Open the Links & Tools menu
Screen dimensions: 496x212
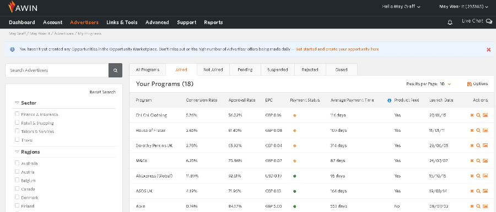pos(122,23)
